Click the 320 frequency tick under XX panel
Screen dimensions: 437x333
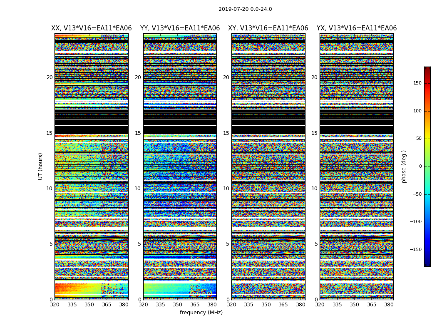[x=55, y=305]
